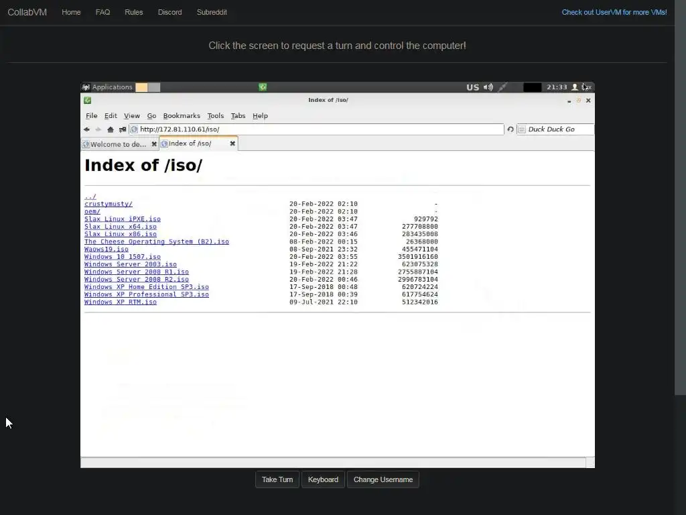Open the FAQ nav link
This screenshot has width=686, height=515.
coord(102,12)
